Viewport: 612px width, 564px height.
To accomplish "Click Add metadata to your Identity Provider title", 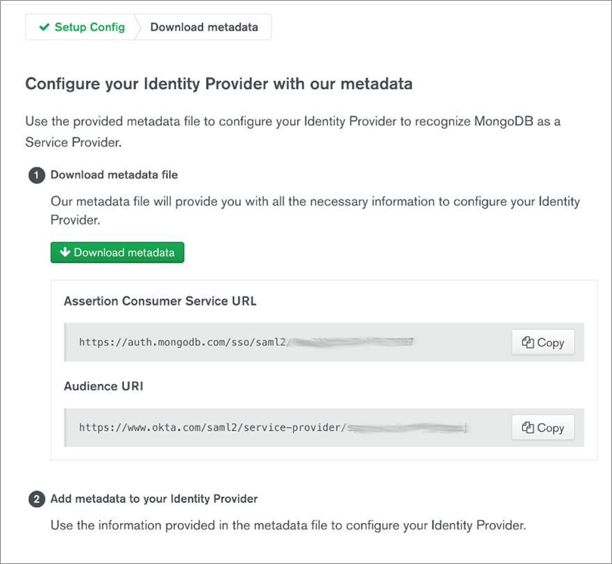I will point(154,499).
